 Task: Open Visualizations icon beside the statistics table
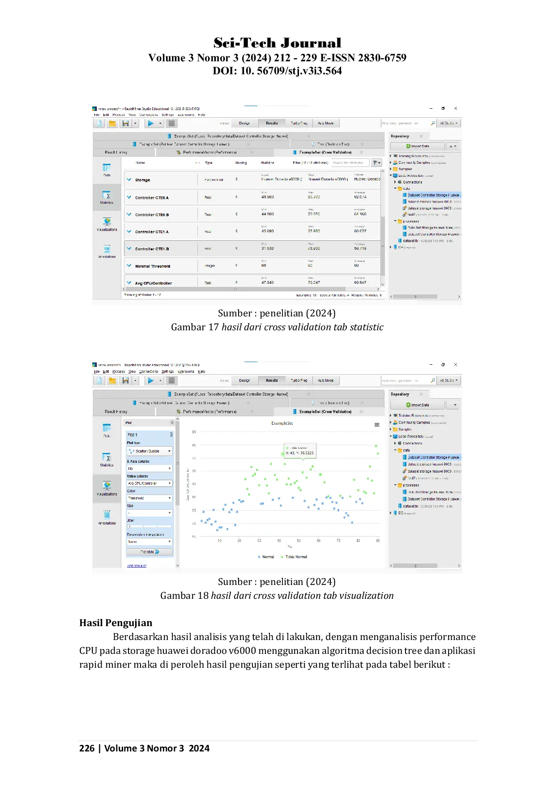click(107, 224)
